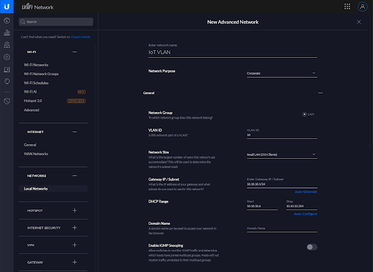Screen dimensions: 373x272
Task: Open the Clients icon in left rail
Action: pos(7,69)
